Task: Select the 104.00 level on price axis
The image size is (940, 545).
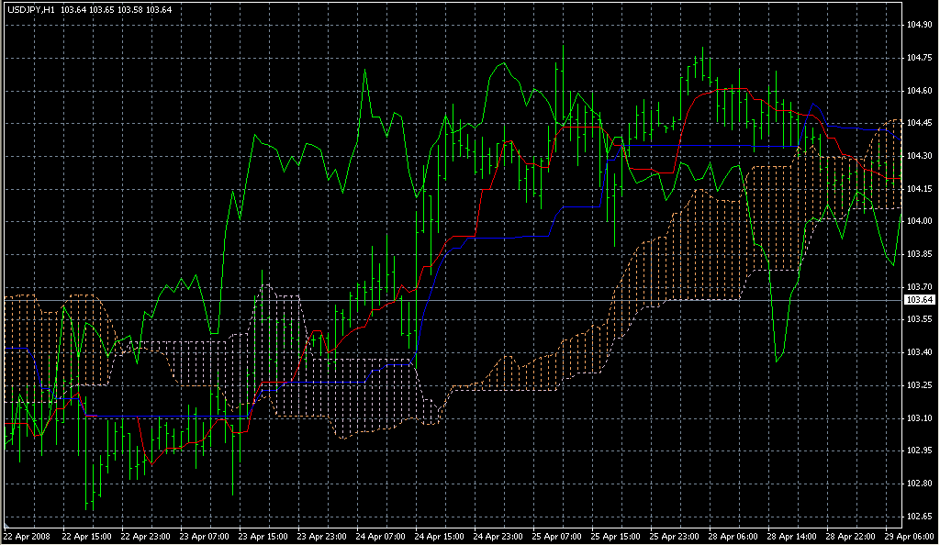Action: pyautogui.click(x=919, y=221)
